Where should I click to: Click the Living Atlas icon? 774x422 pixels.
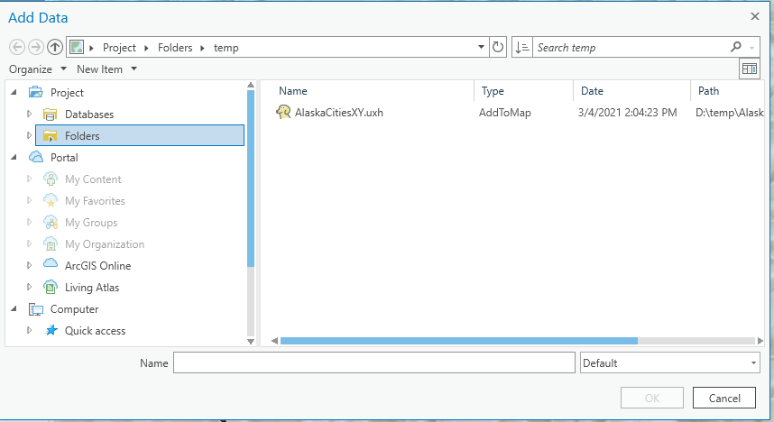(x=51, y=287)
